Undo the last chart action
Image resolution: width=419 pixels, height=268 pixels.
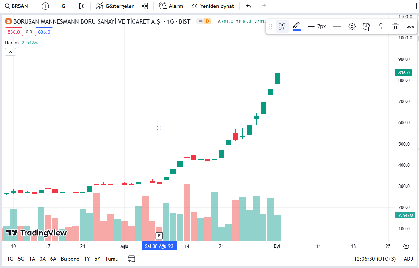pos(249,6)
